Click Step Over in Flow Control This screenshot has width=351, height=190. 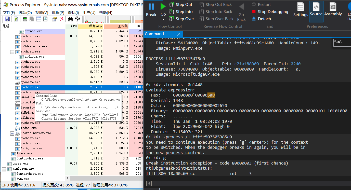pos(181,19)
